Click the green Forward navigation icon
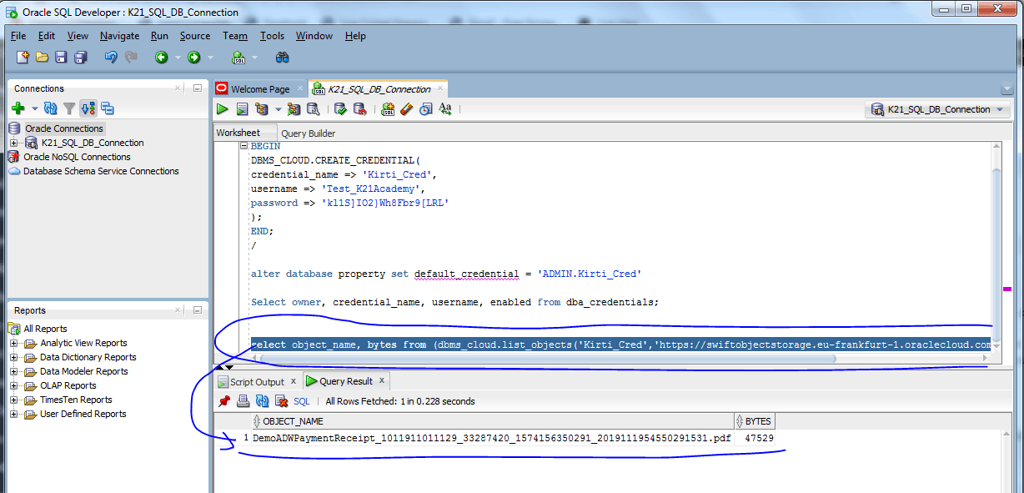This screenshot has height=493, width=1024. tap(193, 58)
